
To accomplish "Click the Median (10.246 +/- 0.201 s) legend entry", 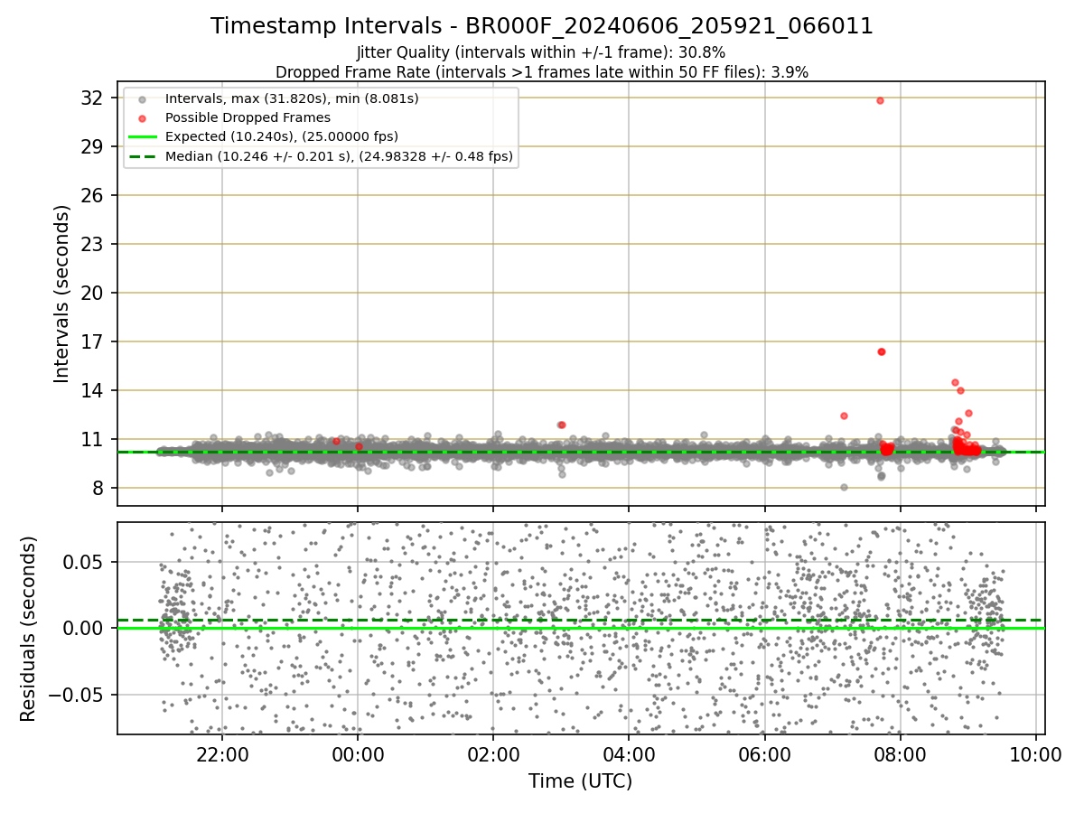I will (x=339, y=156).
